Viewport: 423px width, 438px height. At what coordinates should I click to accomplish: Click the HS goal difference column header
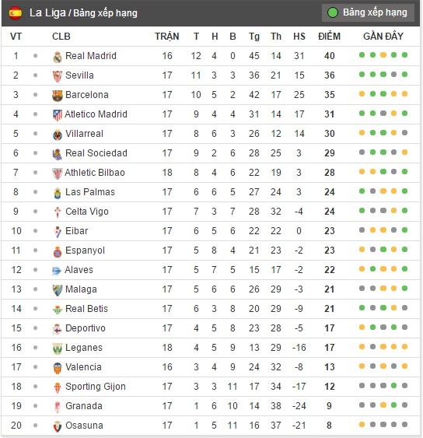click(299, 37)
